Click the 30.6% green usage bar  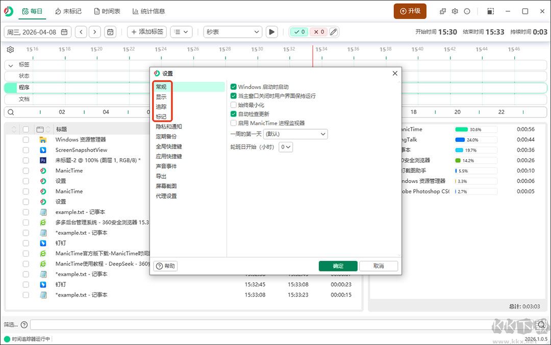[x=462, y=130]
